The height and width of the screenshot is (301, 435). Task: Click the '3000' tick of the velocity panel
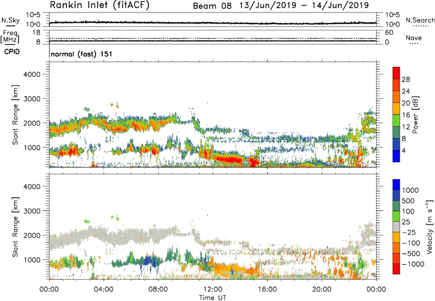coord(32,211)
